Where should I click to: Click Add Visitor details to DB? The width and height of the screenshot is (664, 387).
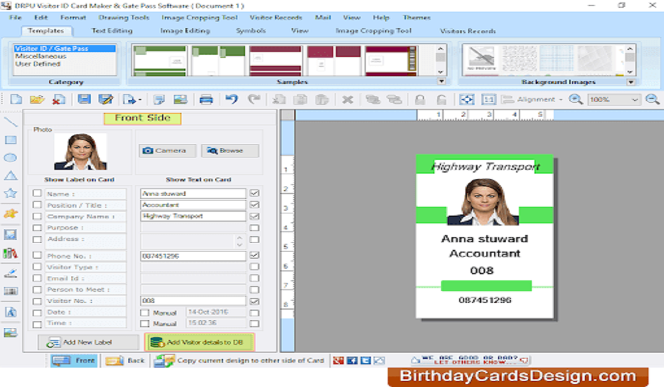point(199,342)
